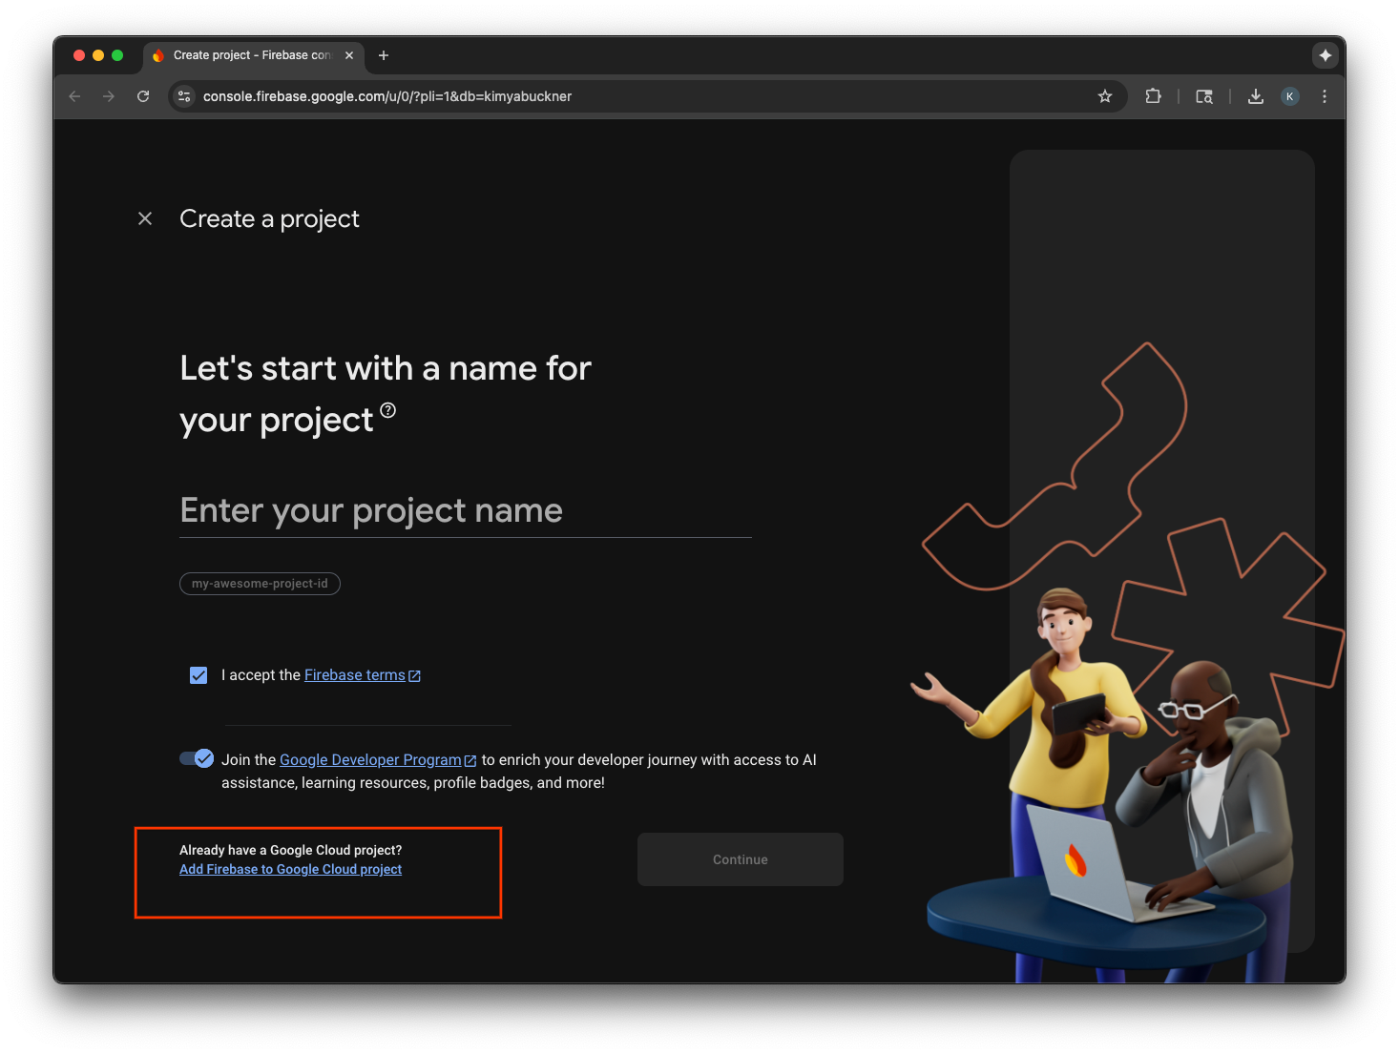Click the back navigation arrow

[x=74, y=96]
